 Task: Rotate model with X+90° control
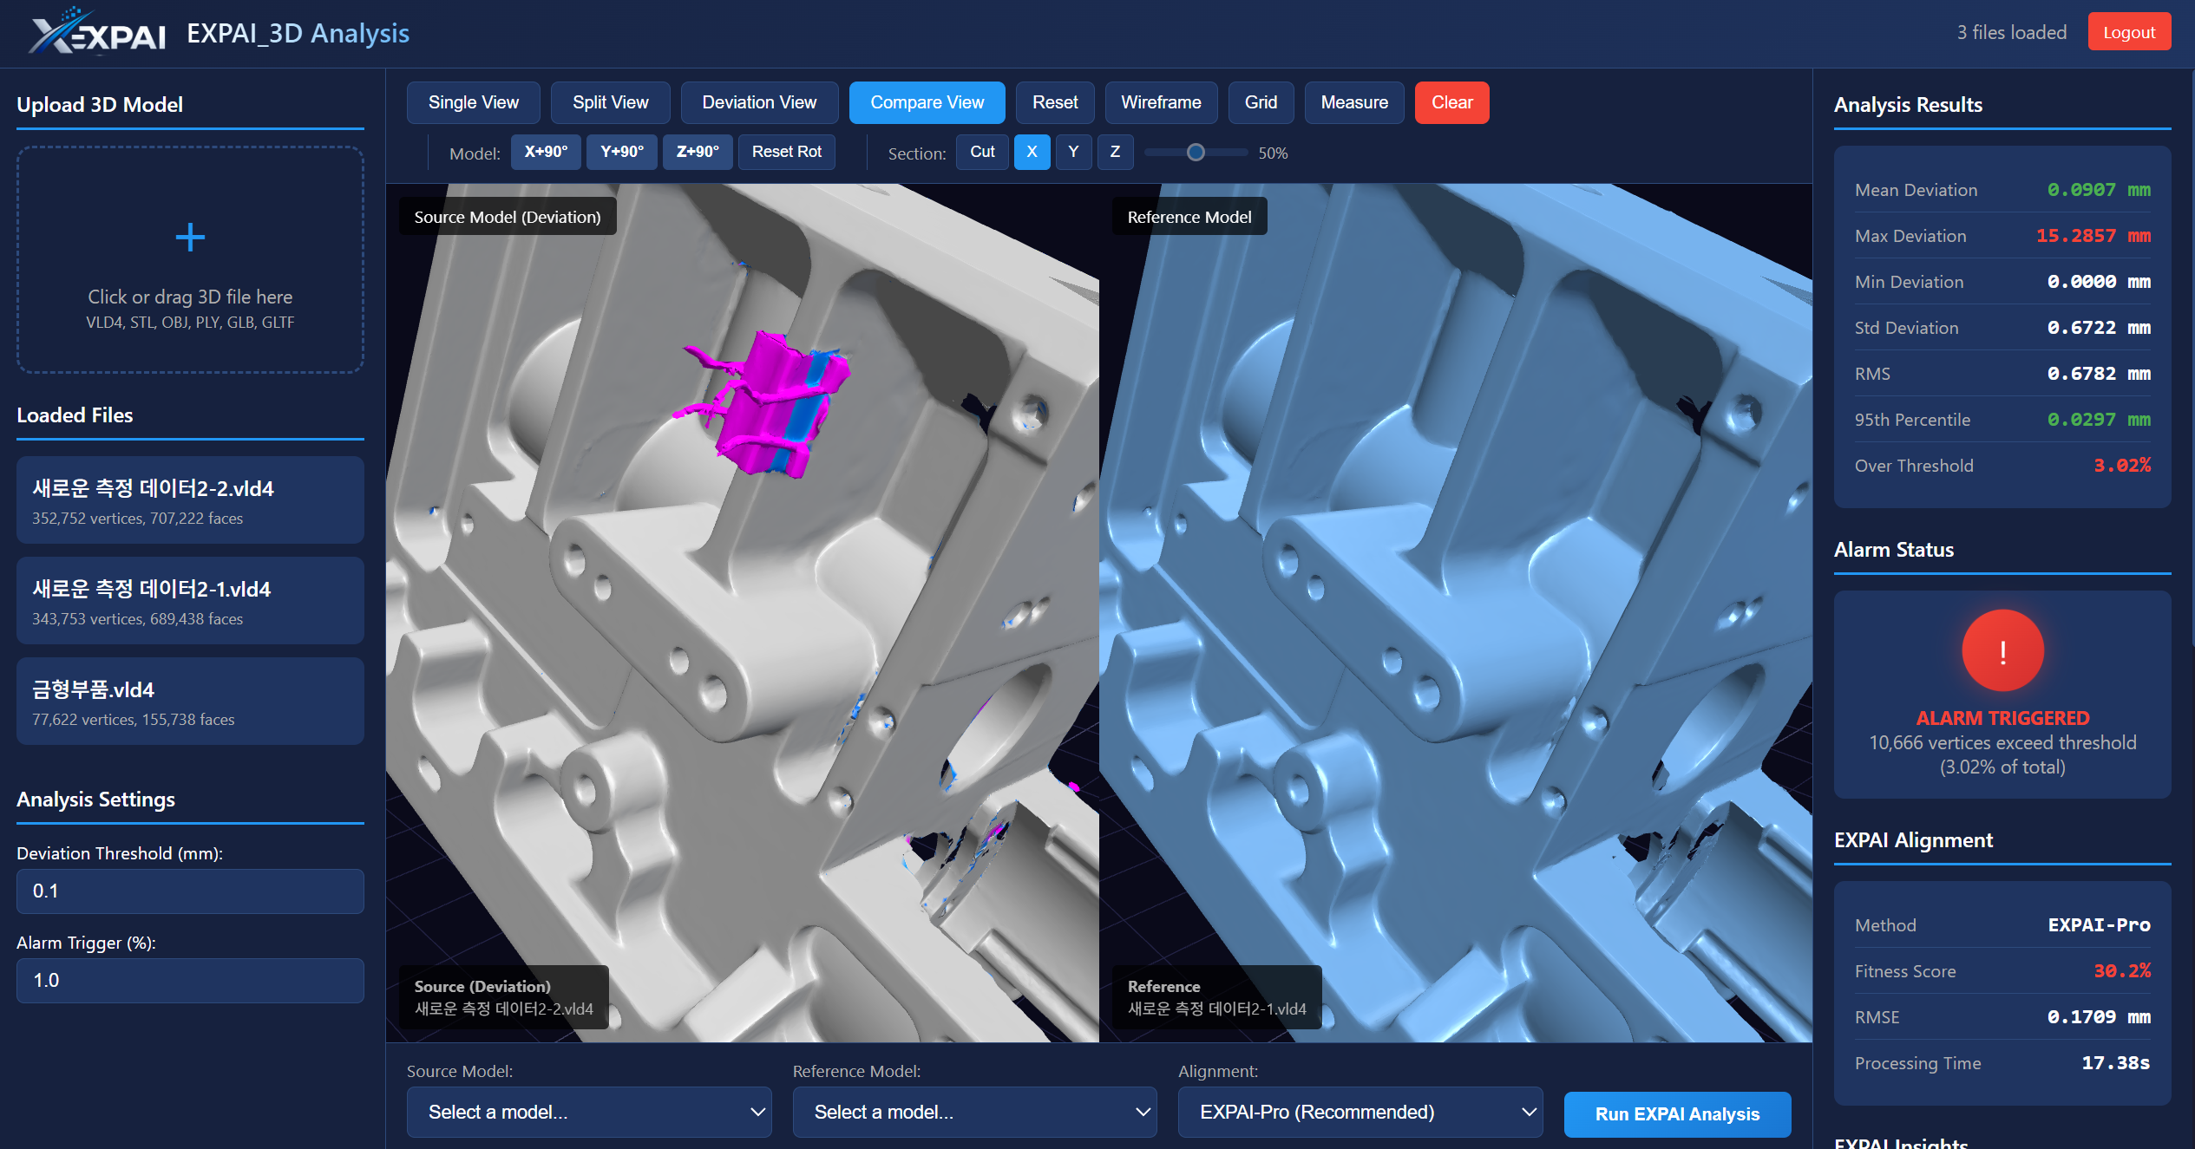point(545,152)
